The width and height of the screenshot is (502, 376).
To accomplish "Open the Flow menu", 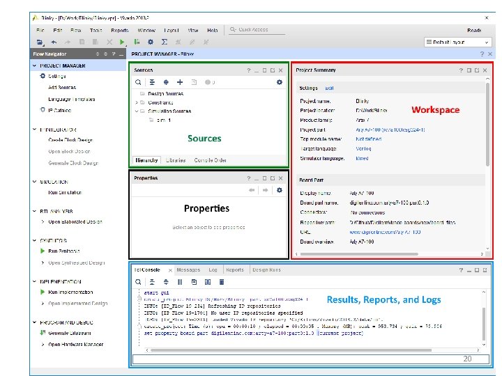I will tap(75, 31).
